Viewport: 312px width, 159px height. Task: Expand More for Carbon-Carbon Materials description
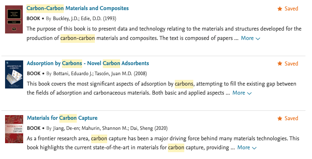click(x=247, y=38)
